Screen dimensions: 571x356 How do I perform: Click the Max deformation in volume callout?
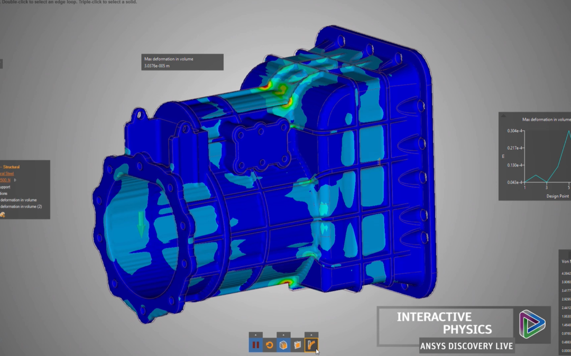(182, 62)
